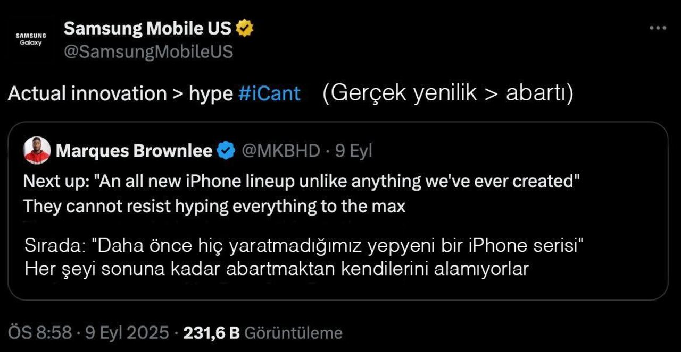
Task: Visit the @MKBHD handle
Action: [281, 151]
